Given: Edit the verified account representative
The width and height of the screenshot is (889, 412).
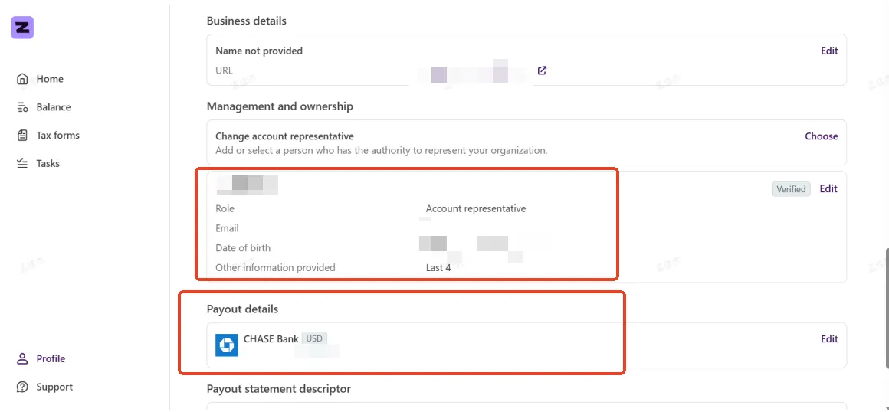Looking at the screenshot, I should (828, 189).
